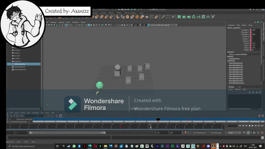Select the defaultLightSet node in the Outliner

[x=20, y=67]
